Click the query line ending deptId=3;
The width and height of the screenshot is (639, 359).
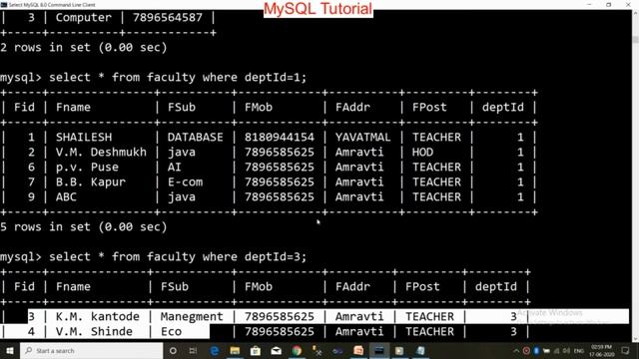click(153, 257)
